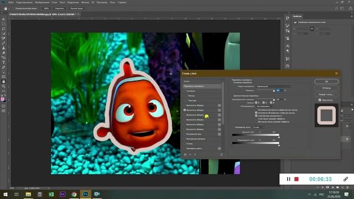
Task: Select the Eraser tool
Action: [4, 53]
